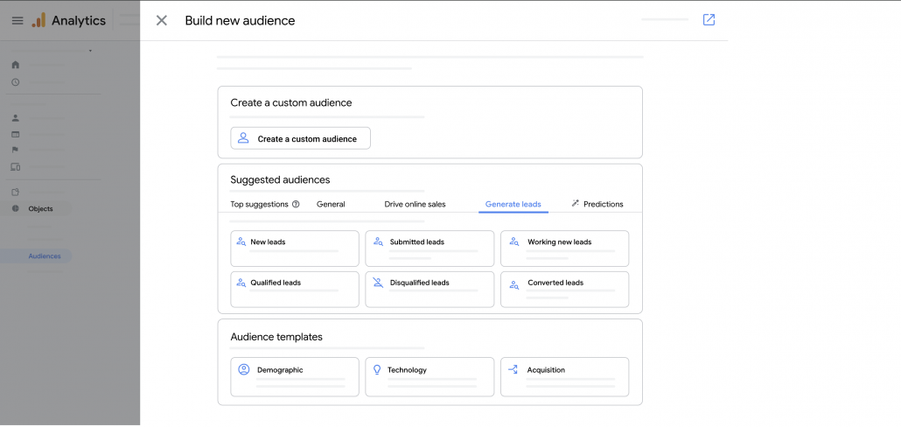
Task: Click the help icon beside Top suggestions
Action: 296,204
